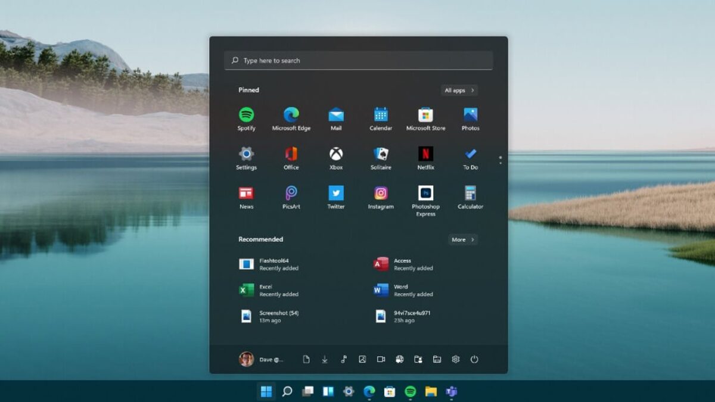Open the Settings gear next to Power

point(456,360)
